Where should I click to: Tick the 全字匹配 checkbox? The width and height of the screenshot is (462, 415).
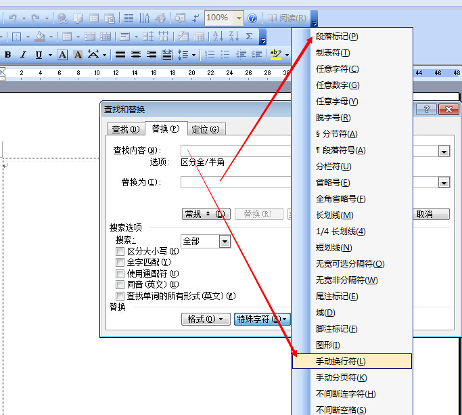(x=120, y=263)
